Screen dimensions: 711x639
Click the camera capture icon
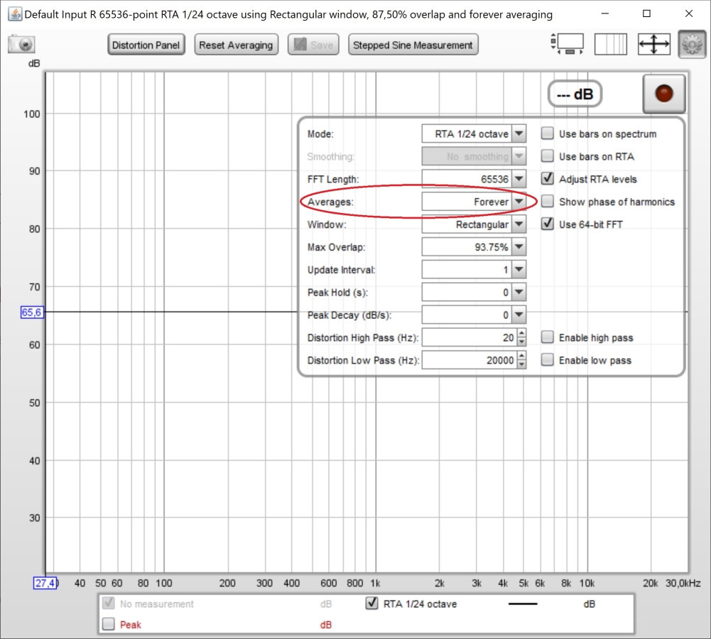[22, 44]
